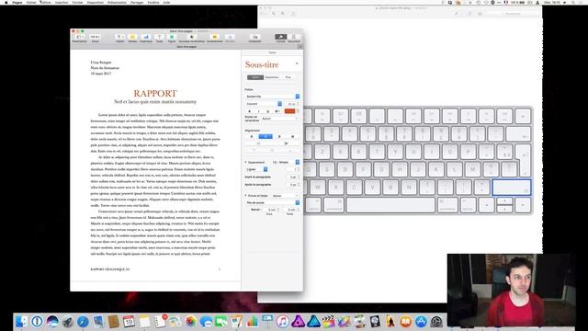Open the Fenêtre menu
The height and width of the screenshot is (331, 588).
(153, 2)
